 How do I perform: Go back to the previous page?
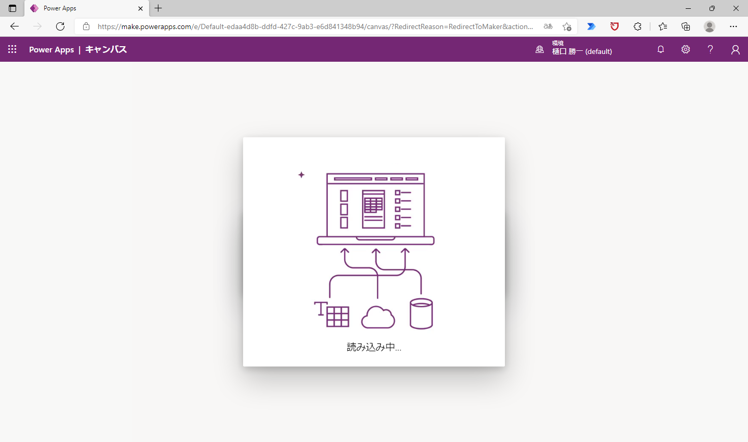click(15, 26)
